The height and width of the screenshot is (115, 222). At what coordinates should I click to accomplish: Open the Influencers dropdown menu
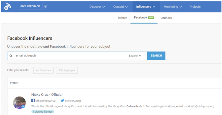(x=146, y=7)
